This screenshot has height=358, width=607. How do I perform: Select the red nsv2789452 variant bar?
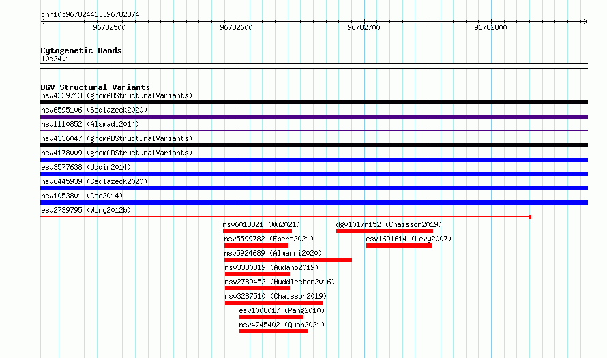257,288
